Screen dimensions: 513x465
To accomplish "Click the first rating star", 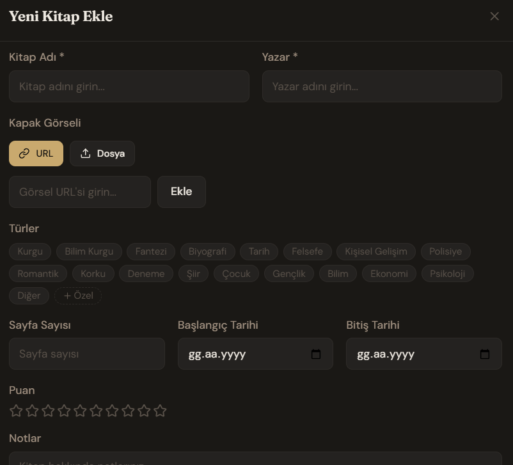I will click(16, 411).
